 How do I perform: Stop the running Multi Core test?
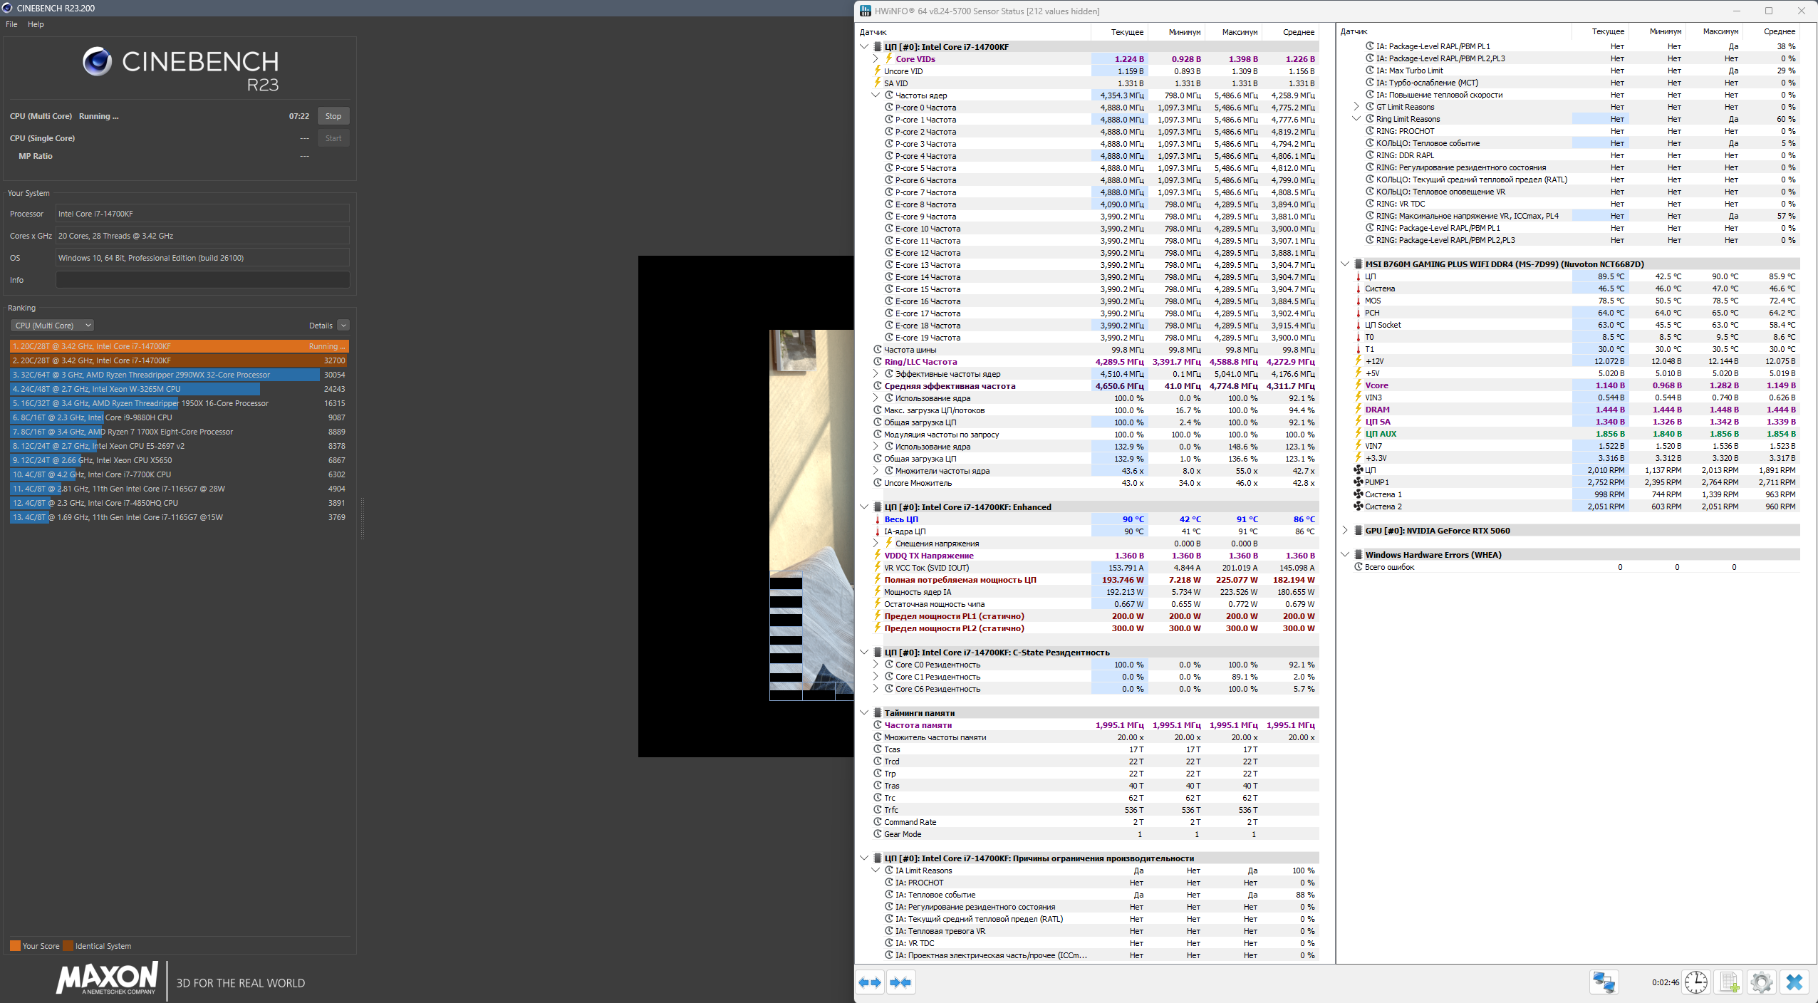point(333,116)
